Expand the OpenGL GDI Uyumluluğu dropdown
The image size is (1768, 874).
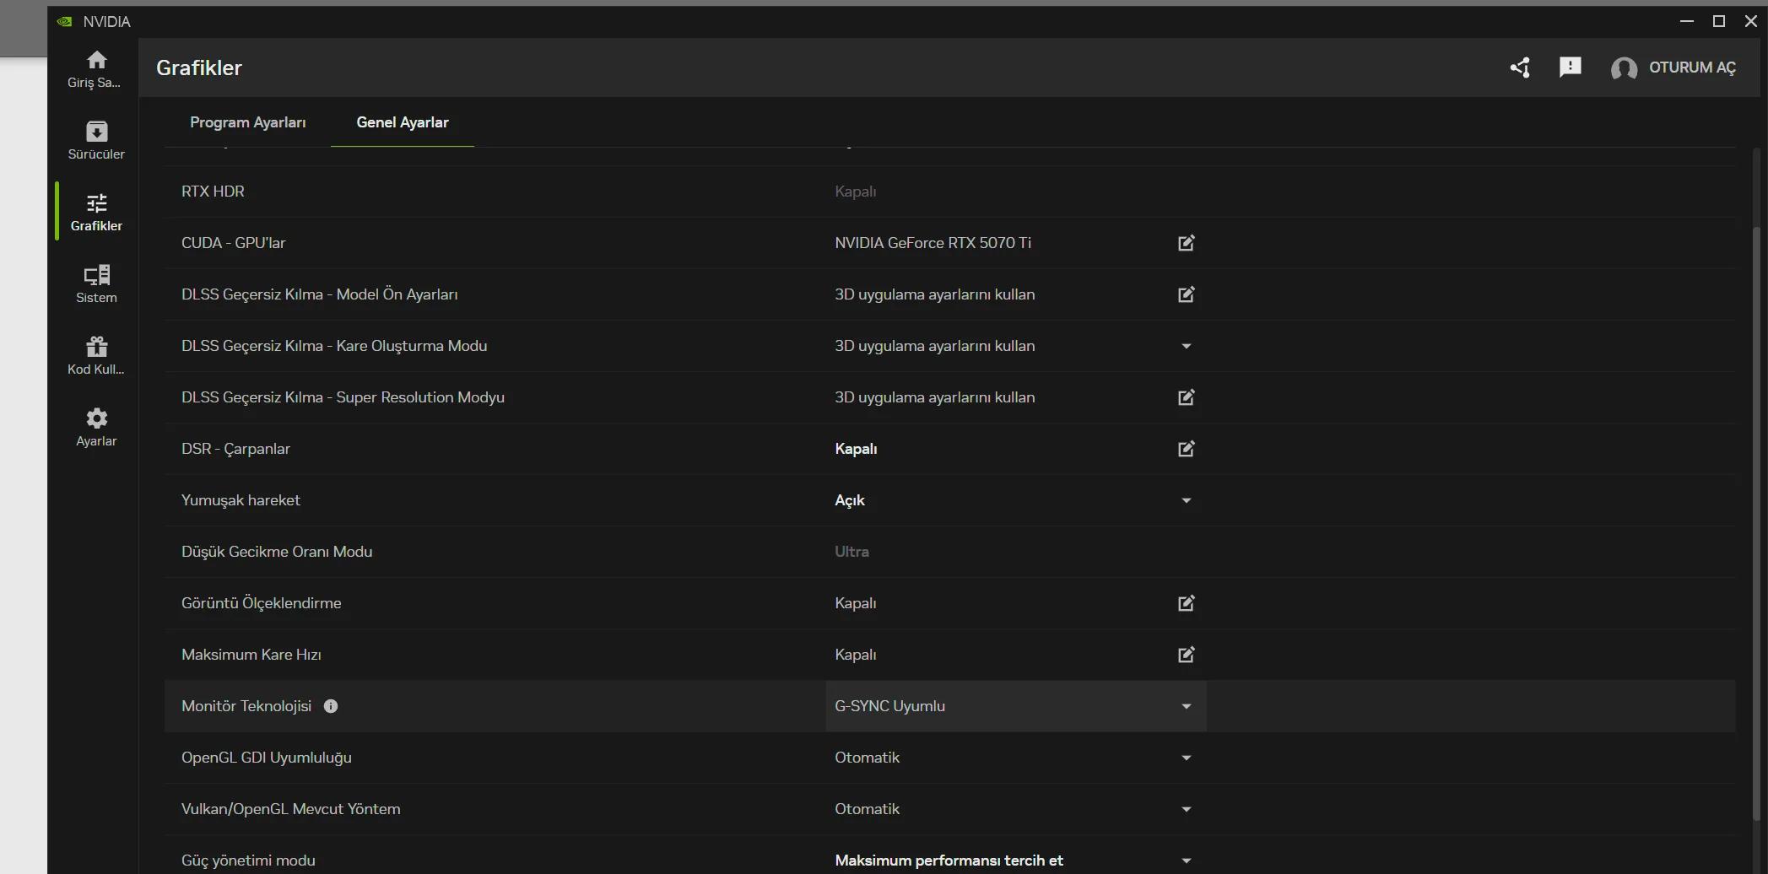1186,758
